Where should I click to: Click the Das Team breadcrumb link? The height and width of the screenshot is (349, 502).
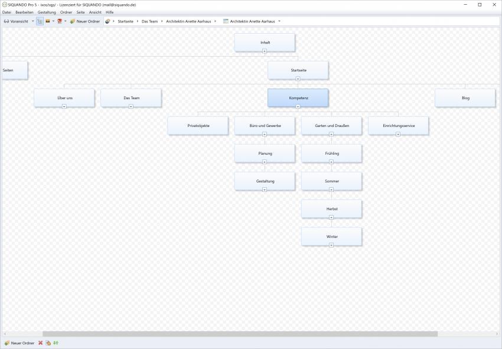pyautogui.click(x=149, y=21)
